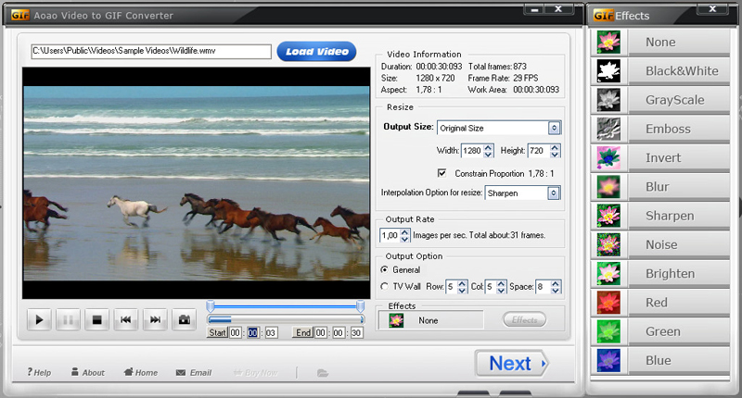Open the Email link
This screenshot has height=398, width=742.
tap(194, 372)
